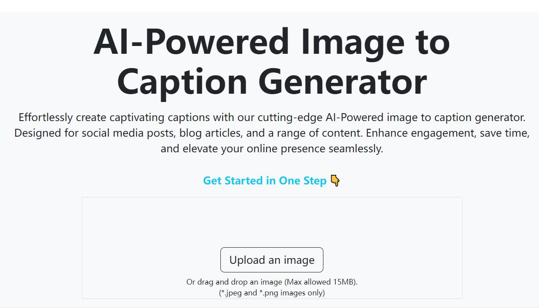Click the pointing-down hand emoji

click(x=335, y=180)
